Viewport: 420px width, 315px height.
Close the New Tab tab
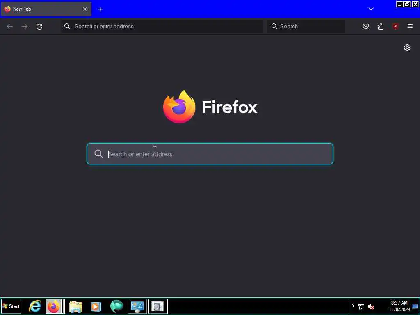point(85,9)
